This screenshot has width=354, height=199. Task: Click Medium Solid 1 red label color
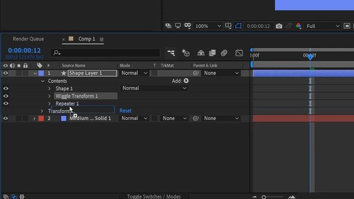point(41,118)
